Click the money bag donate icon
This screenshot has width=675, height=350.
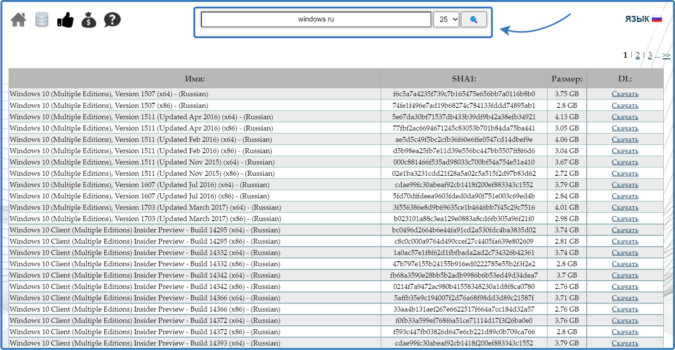(89, 20)
